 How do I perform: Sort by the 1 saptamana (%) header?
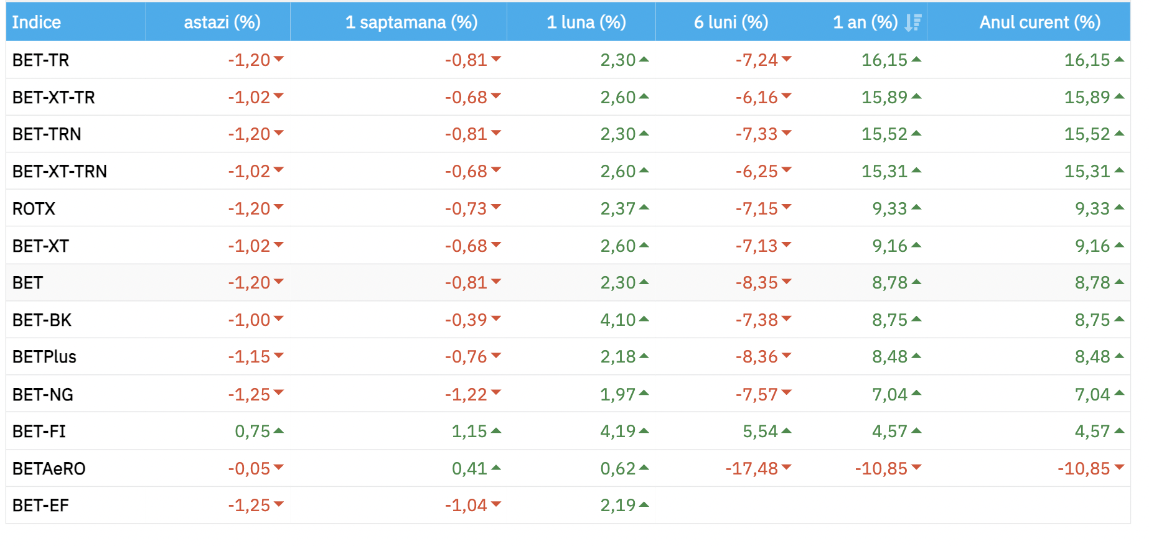(x=411, y=22)
